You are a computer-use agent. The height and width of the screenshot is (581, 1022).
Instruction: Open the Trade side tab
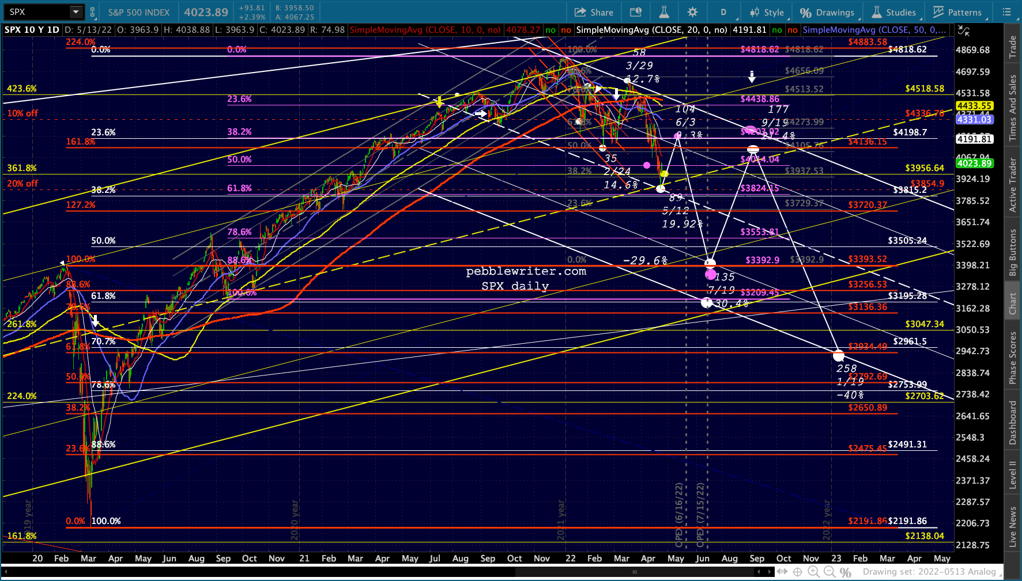coord(1012,47)
